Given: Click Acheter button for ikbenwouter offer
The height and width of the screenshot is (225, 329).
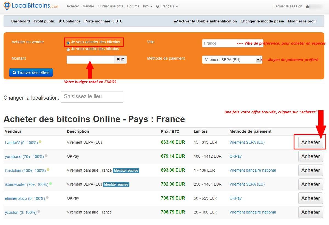Looking at the screenshot, I should [x=311, y=184].
